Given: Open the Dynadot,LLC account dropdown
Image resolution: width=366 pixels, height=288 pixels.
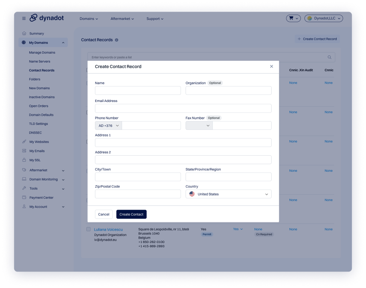Looking at the screenshot, I should pos(323,18).
